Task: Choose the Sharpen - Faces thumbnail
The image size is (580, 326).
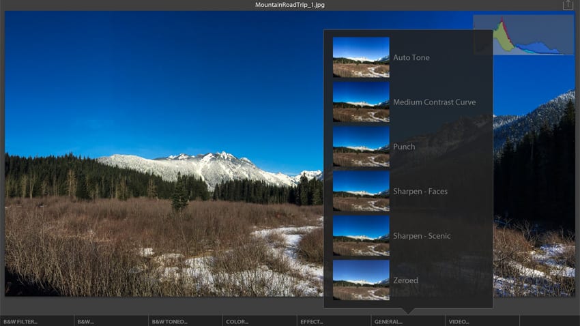Action: [361, 191]
